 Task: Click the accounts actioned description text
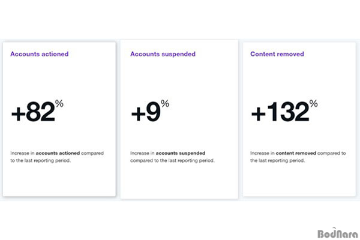57,157
